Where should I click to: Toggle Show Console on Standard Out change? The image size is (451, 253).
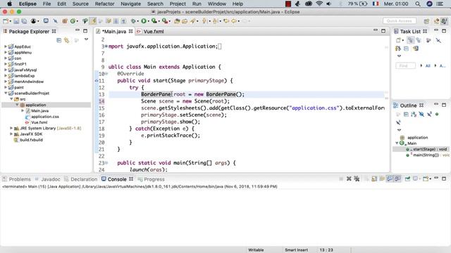(x=390, y=179)
